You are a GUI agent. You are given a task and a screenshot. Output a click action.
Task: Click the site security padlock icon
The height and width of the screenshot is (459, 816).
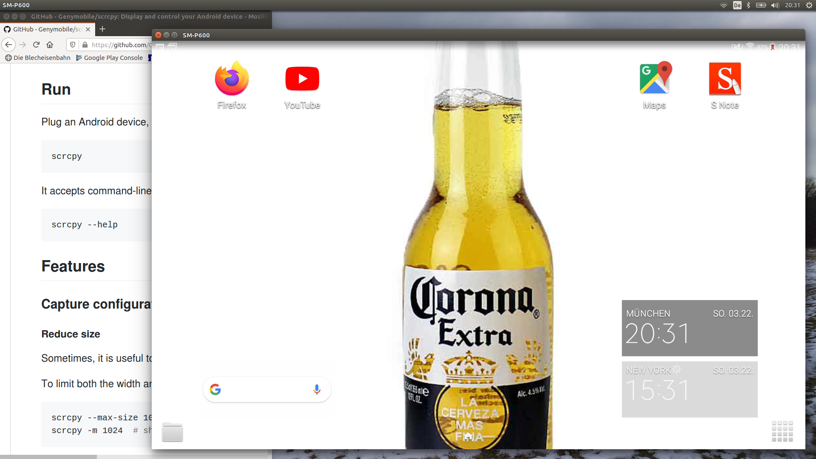click(85, 45)
